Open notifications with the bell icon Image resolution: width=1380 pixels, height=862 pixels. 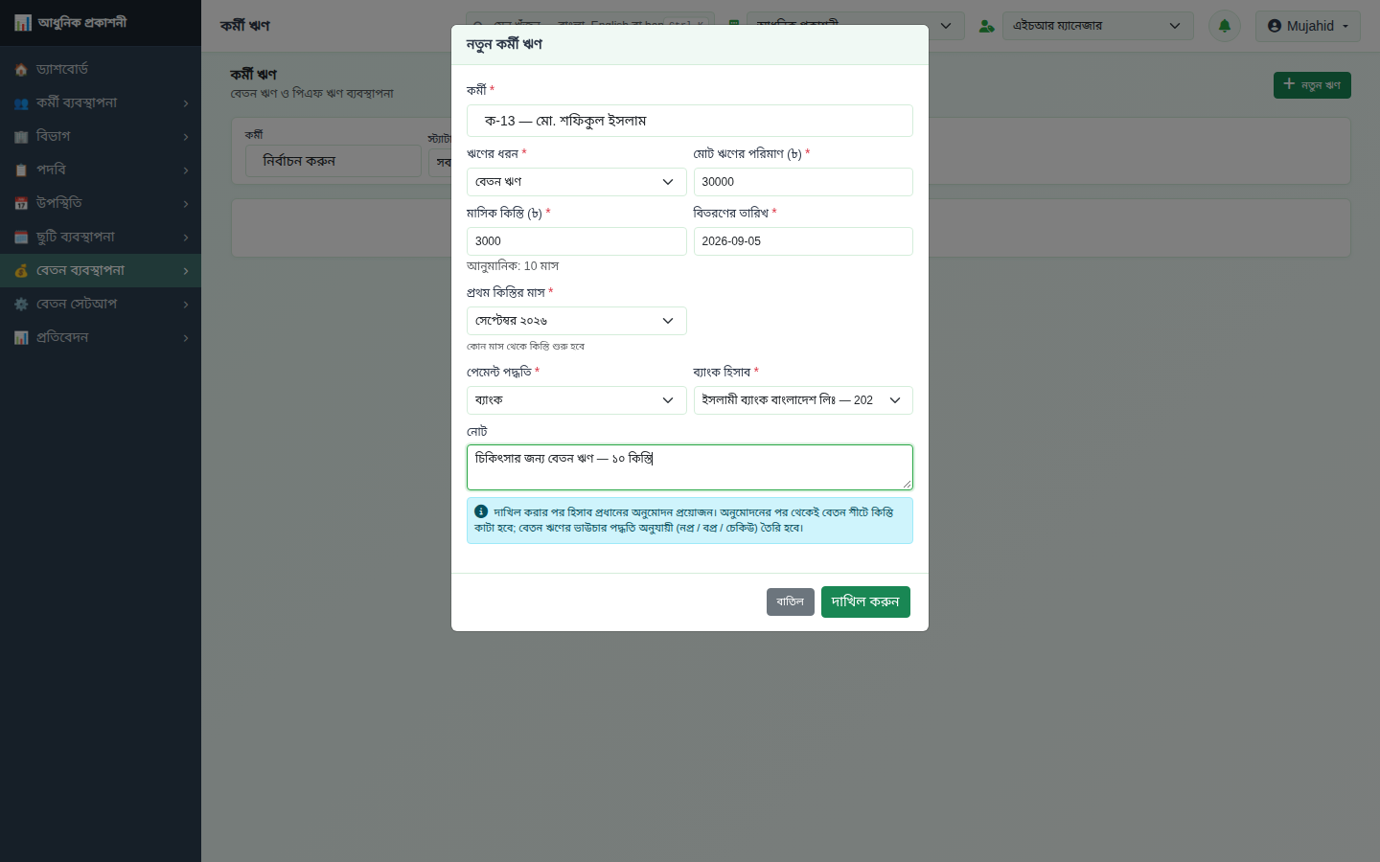coord(1225,26)
